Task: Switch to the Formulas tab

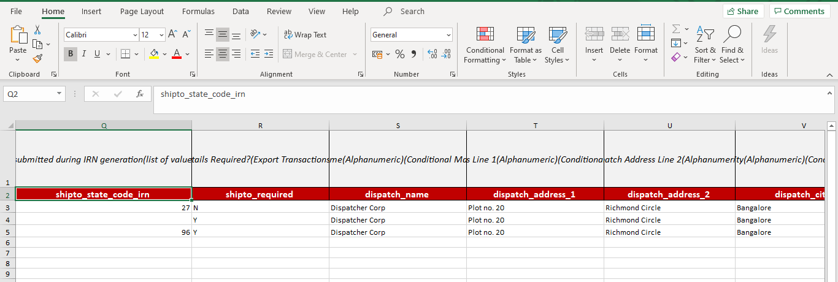Action: [x=199, y=11]
